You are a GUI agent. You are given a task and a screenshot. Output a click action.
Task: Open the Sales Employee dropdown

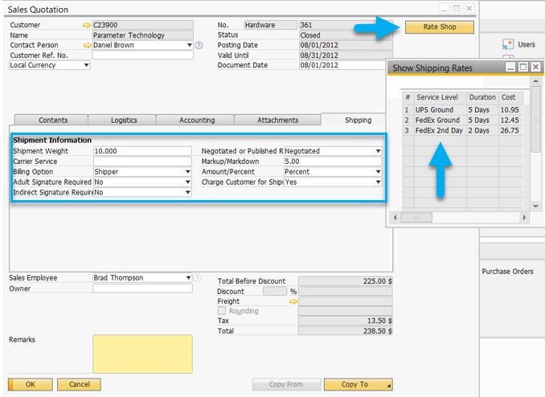click(188, 278)
